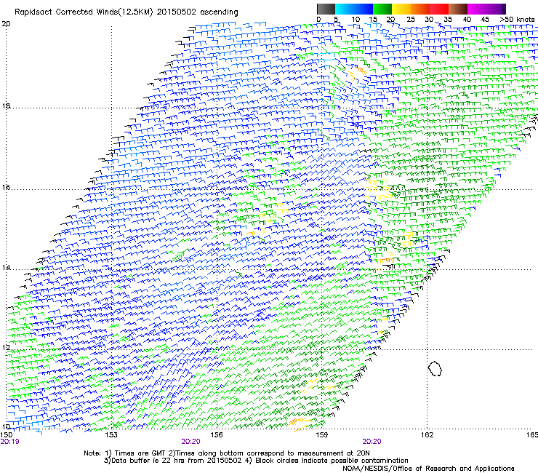538x473 pixels.
Task: Click the latitude '14' axis label
Action: click(x=6, y=267)
